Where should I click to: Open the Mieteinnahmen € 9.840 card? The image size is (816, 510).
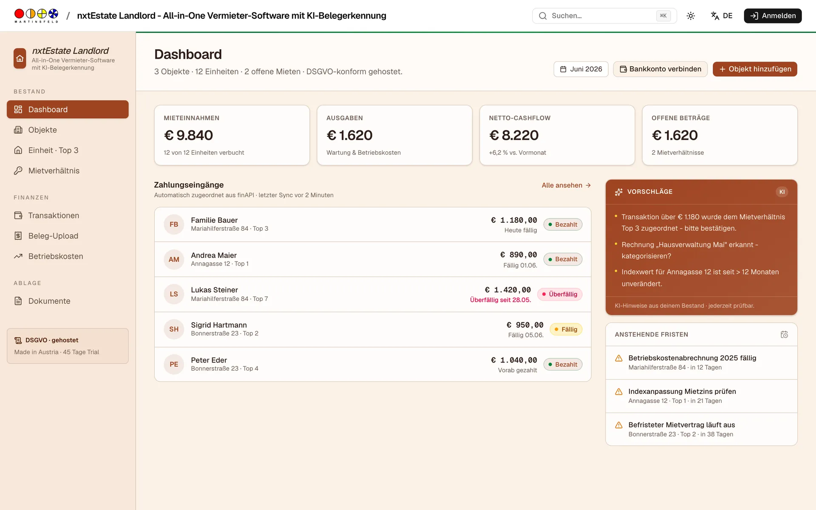[232, 135]
